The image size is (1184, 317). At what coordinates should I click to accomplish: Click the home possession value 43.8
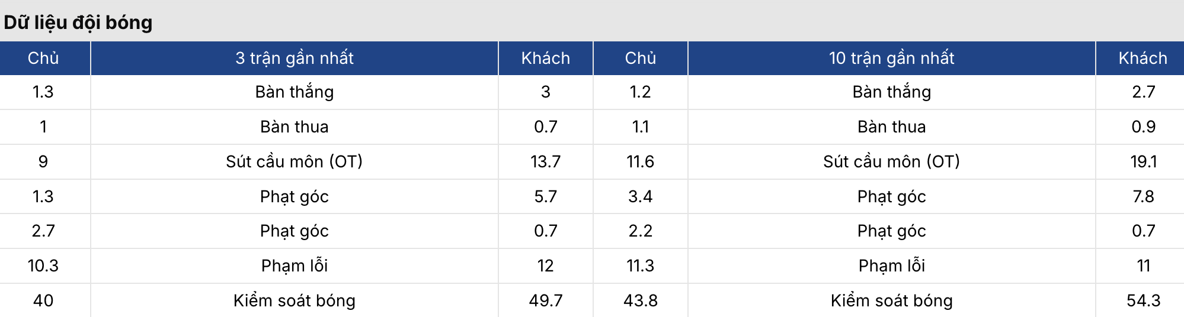click(x=640, y=300)
